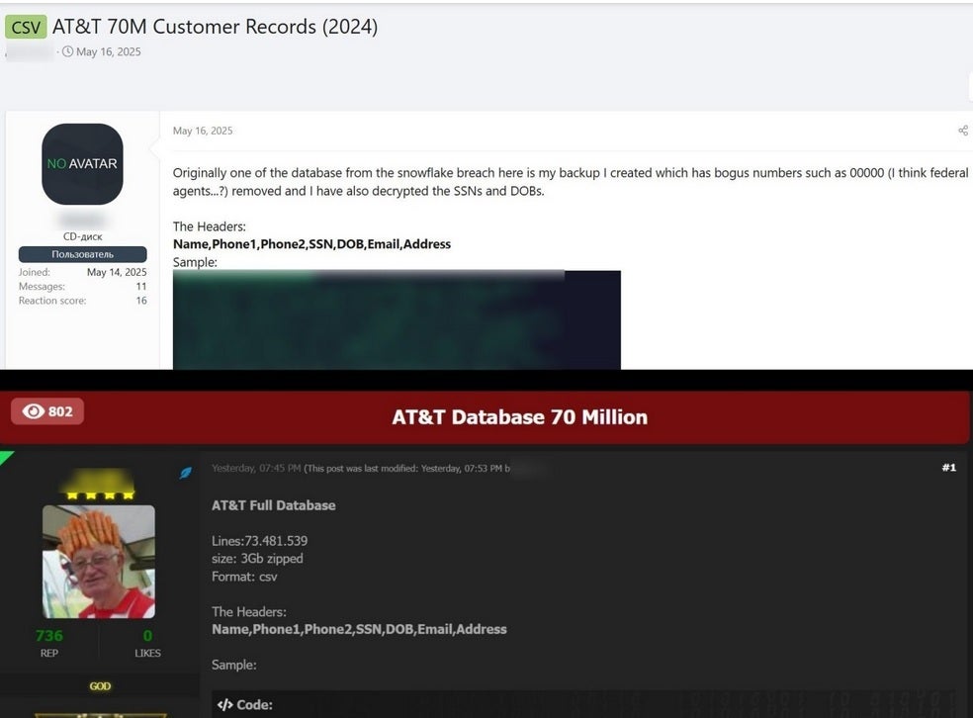Click the blue Пользователь user badge
The width and height of the screenshot is (973, 718).
click(82, 254)
